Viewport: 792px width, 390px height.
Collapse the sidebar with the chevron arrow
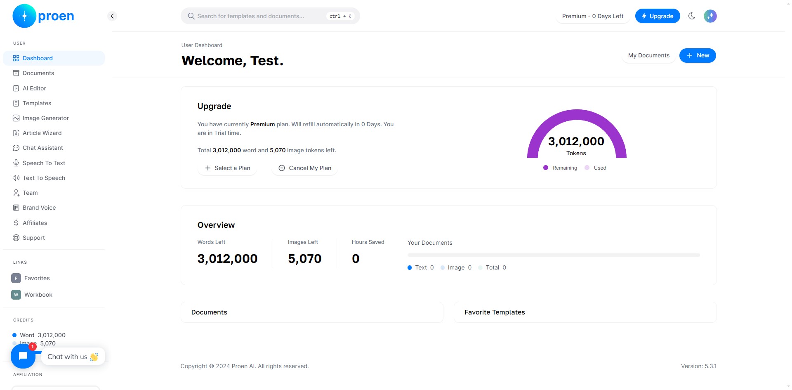click(112, 16)
